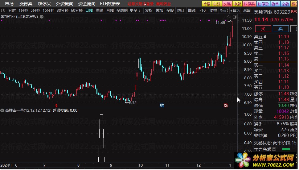Click the 换手 value 8.75%
The height and width of the screenshot is (170, 299).
point(283,124)
